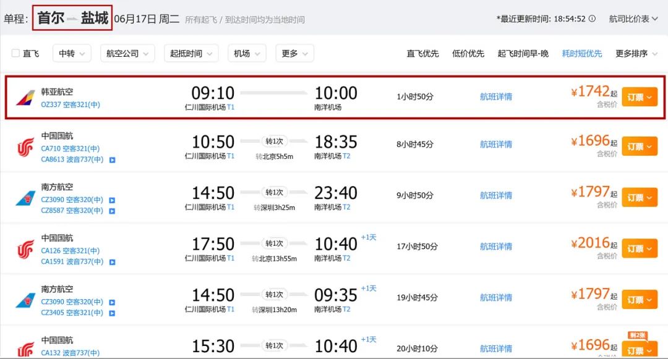
Task: Click 订票 for the 19小时45分 flight
Action: pyautogui.click(x=640, y=300)
